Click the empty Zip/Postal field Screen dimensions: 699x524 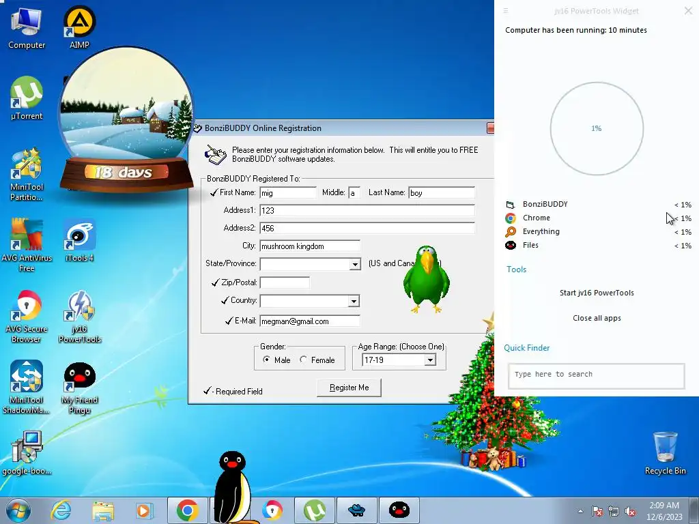[285, 282]
